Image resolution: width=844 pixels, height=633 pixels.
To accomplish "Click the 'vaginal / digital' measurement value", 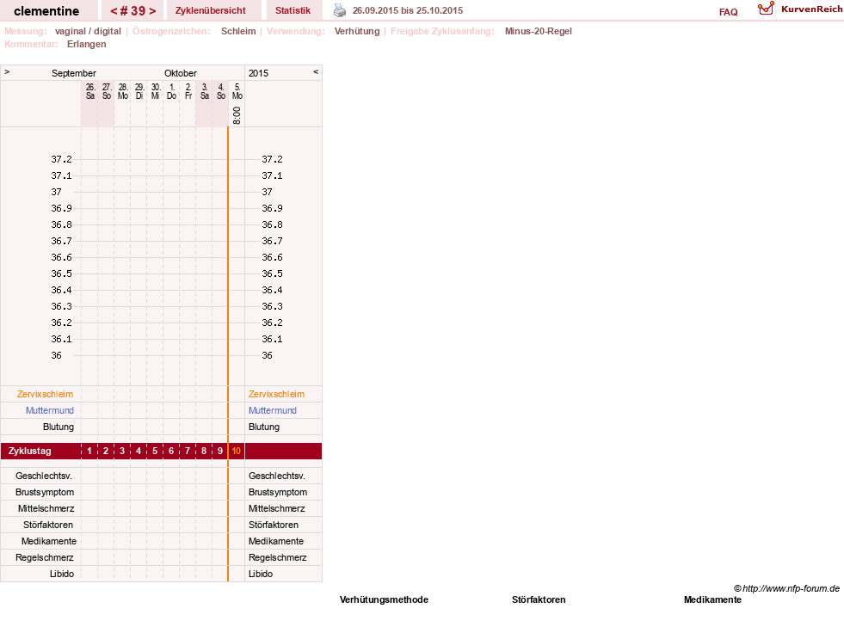I will coord(88,31).
